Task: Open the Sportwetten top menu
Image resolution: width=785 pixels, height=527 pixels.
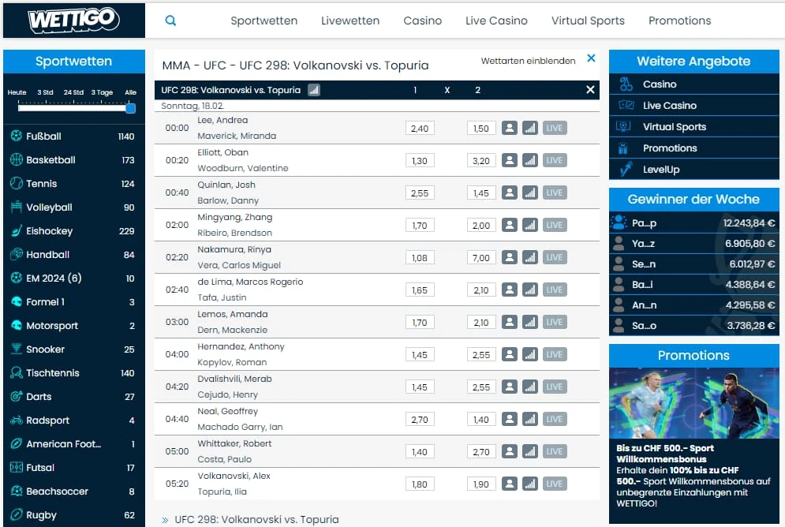Action: (264, 21)
